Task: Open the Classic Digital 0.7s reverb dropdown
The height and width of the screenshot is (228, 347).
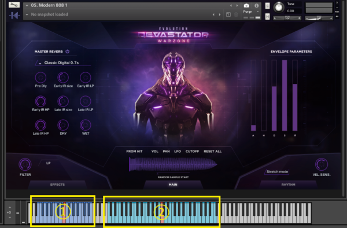Action: pyautogui.click(x=62, y=63)
